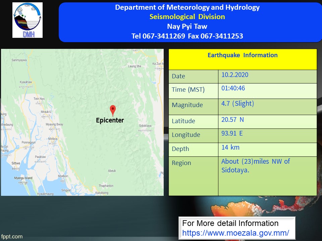Viewport: 322px width, 241px height.
Task: Select the Laung She map label
Action: [x=134, y=66]
